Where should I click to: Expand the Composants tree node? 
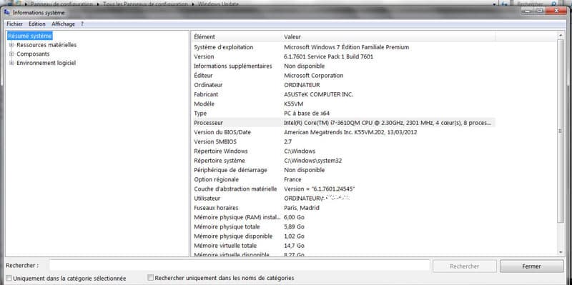click(x=11, y=54)
